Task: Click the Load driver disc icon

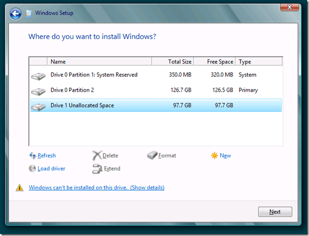Action: click(x=33, y=169)
